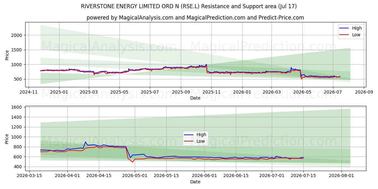Click top chart x-axis label '2026-03'
Image resolution: width=378 pixels, height=189 pixels.
271,92
